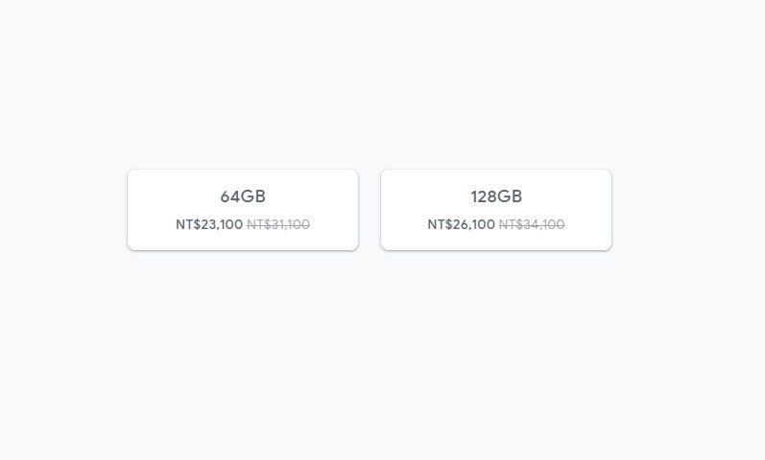Click the crossed-out NT$31,100 price
The width and height of the screenshot is (765, 460).
(x=278, y=224)
